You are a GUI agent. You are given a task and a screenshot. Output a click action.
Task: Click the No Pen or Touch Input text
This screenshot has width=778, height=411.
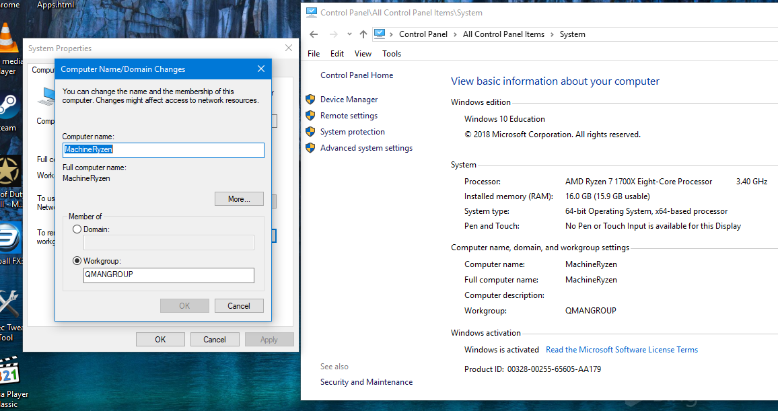pyautogui.click(x=653, y=226)
